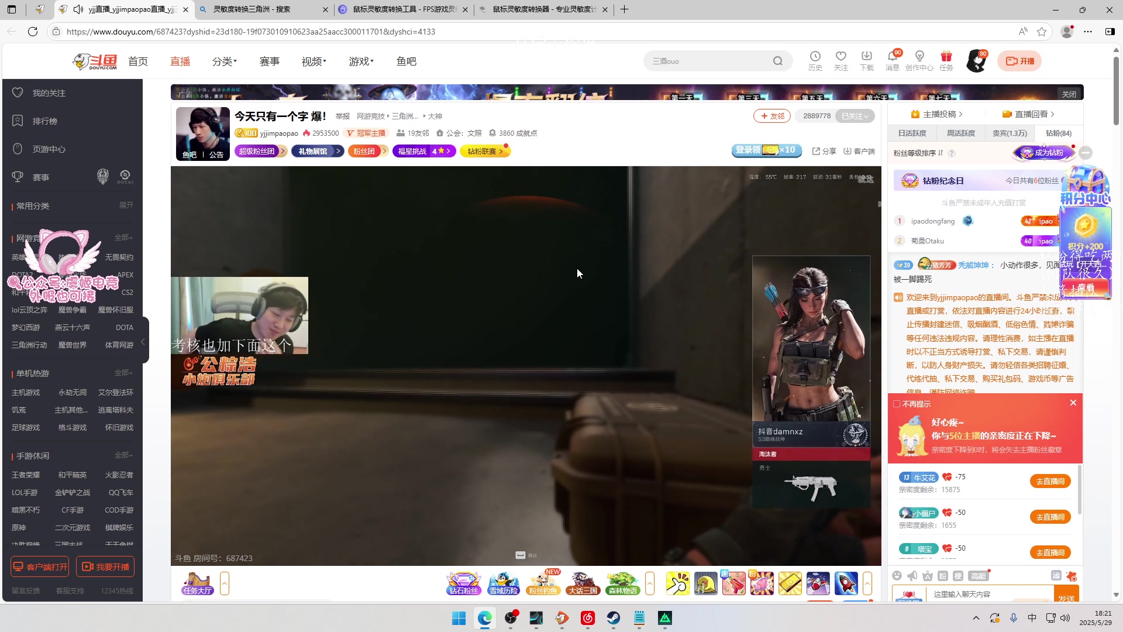Screen dimensions: 1123x632
Task: Switch to the 钻粉(84) tab
Action: click(x=1059, y=133)
